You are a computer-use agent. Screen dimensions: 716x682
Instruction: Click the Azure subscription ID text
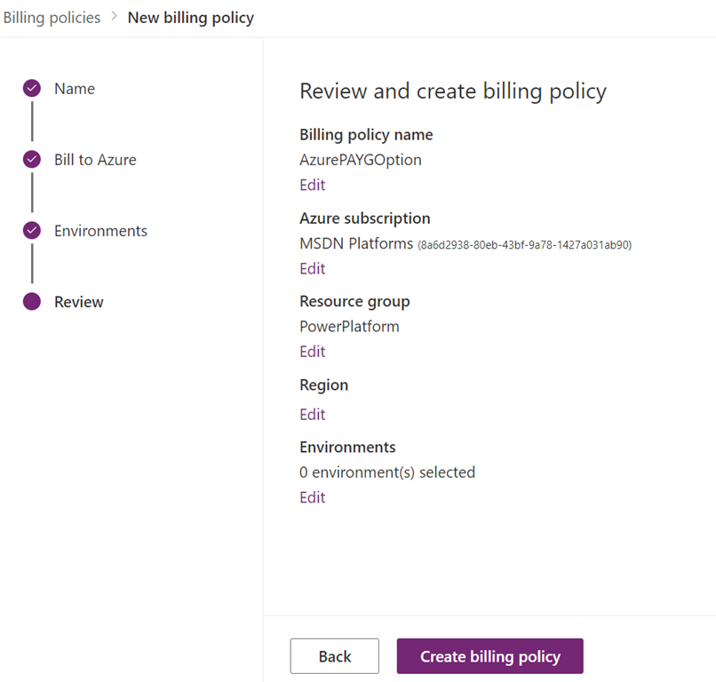tap(524, 244)
